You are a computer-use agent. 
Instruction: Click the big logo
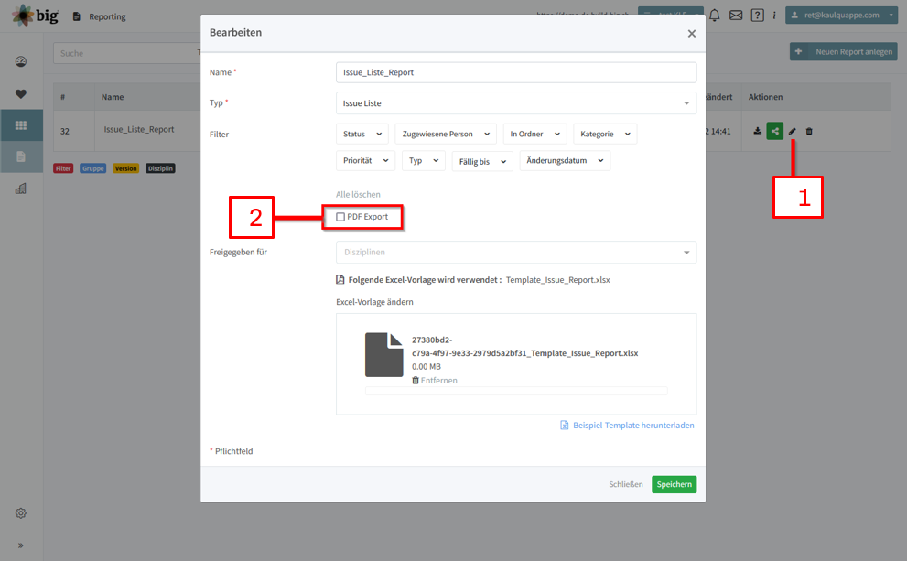tap(35, 16)
